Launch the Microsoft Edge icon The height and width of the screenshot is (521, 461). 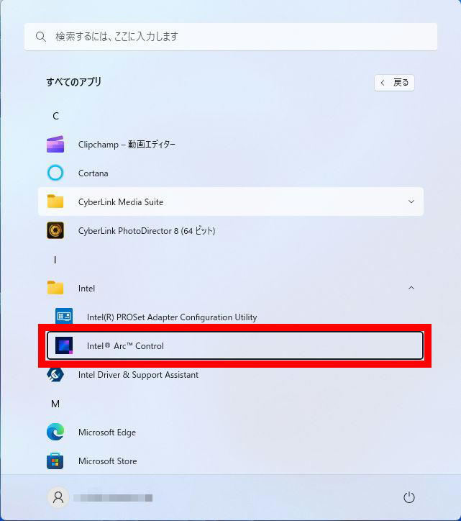pos(55,432)
